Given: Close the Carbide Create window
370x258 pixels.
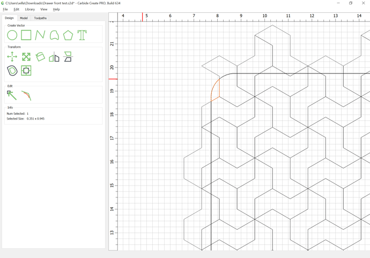Looking at the screenshot, I should tap(364, 3).
